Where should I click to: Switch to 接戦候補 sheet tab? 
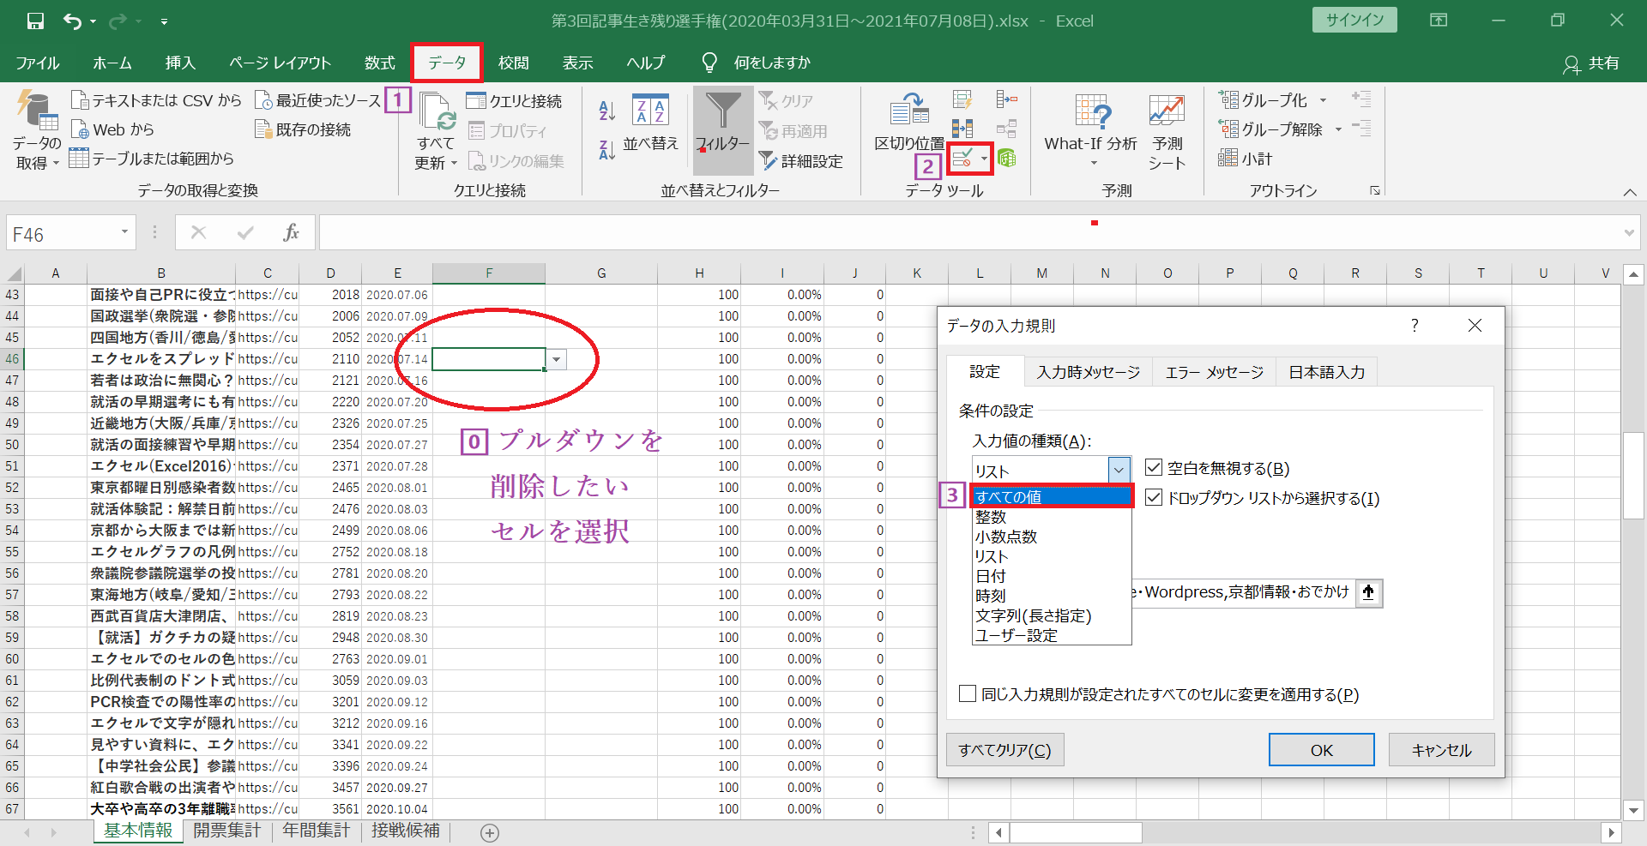pyautogui.click(x=405, y=831)
